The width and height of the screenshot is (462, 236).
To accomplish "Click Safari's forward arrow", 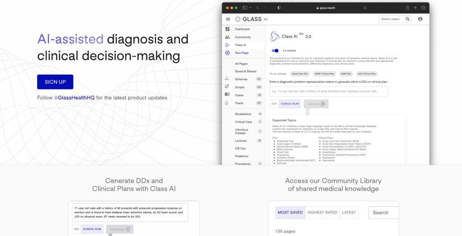I will click(265, 8).
